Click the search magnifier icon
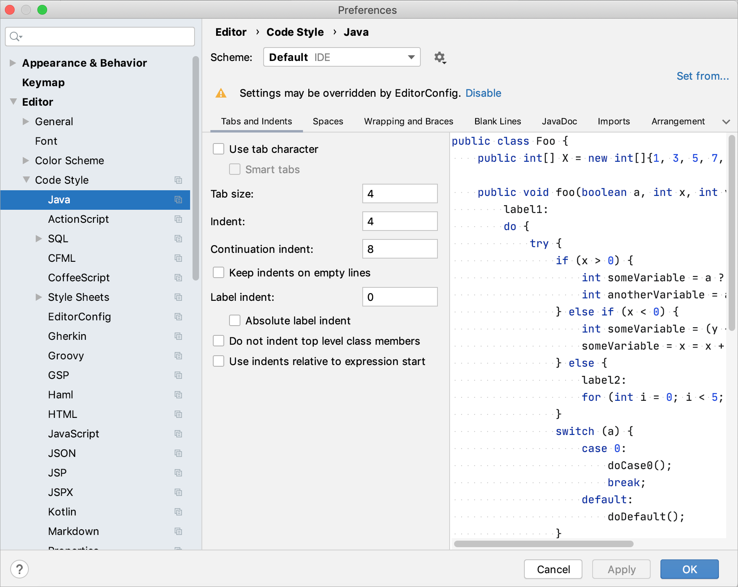The width and height of the screenshot is (738, 587). tap(15, 37)
